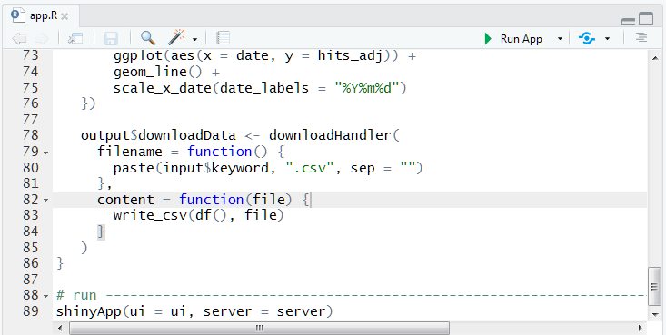
Task: Click the green Run App play arrow
Action: pos(488,39)
